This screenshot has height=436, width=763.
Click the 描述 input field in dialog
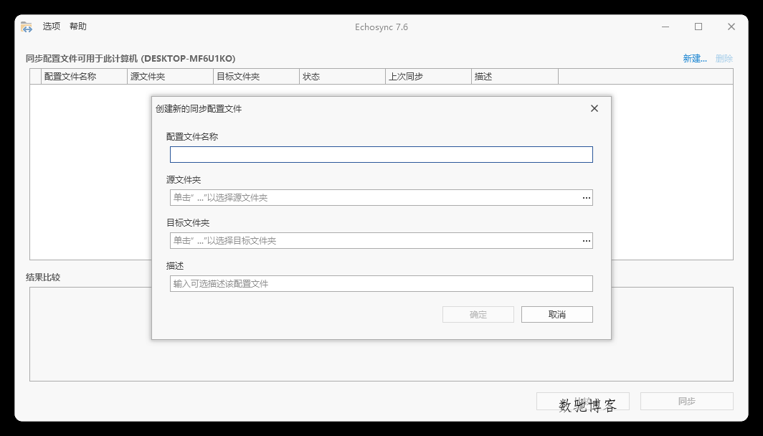point(381,284)
